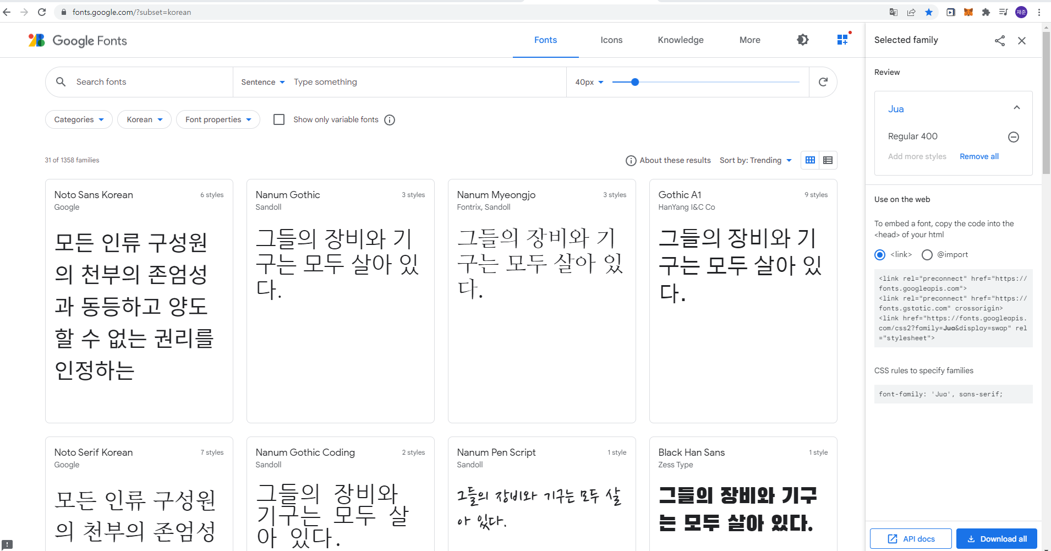Click the Type something preview field
1051x551 pixels.
tap(426, 82)
